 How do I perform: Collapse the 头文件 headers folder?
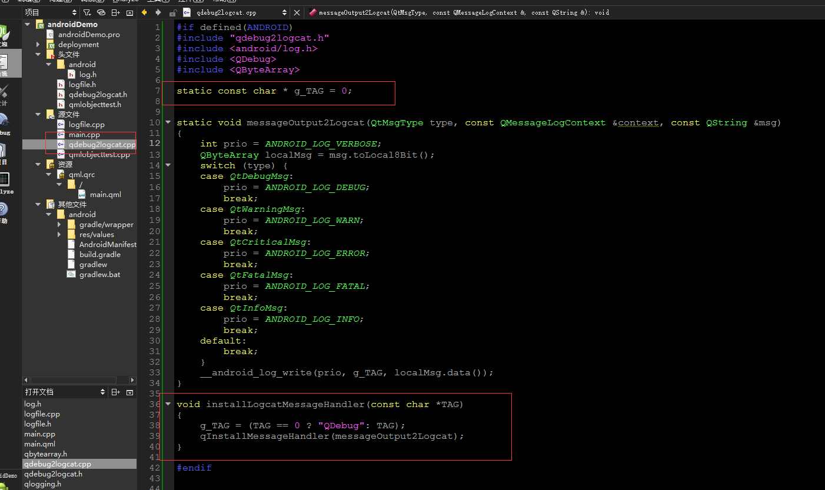[38, 54]
